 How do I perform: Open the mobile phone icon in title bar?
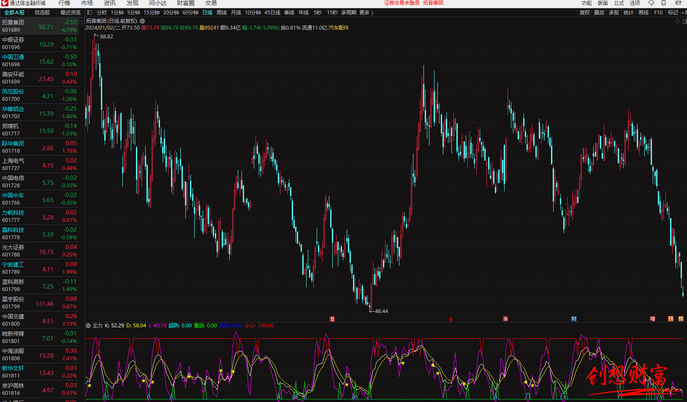pyautogui.click(x=664, y=3)
